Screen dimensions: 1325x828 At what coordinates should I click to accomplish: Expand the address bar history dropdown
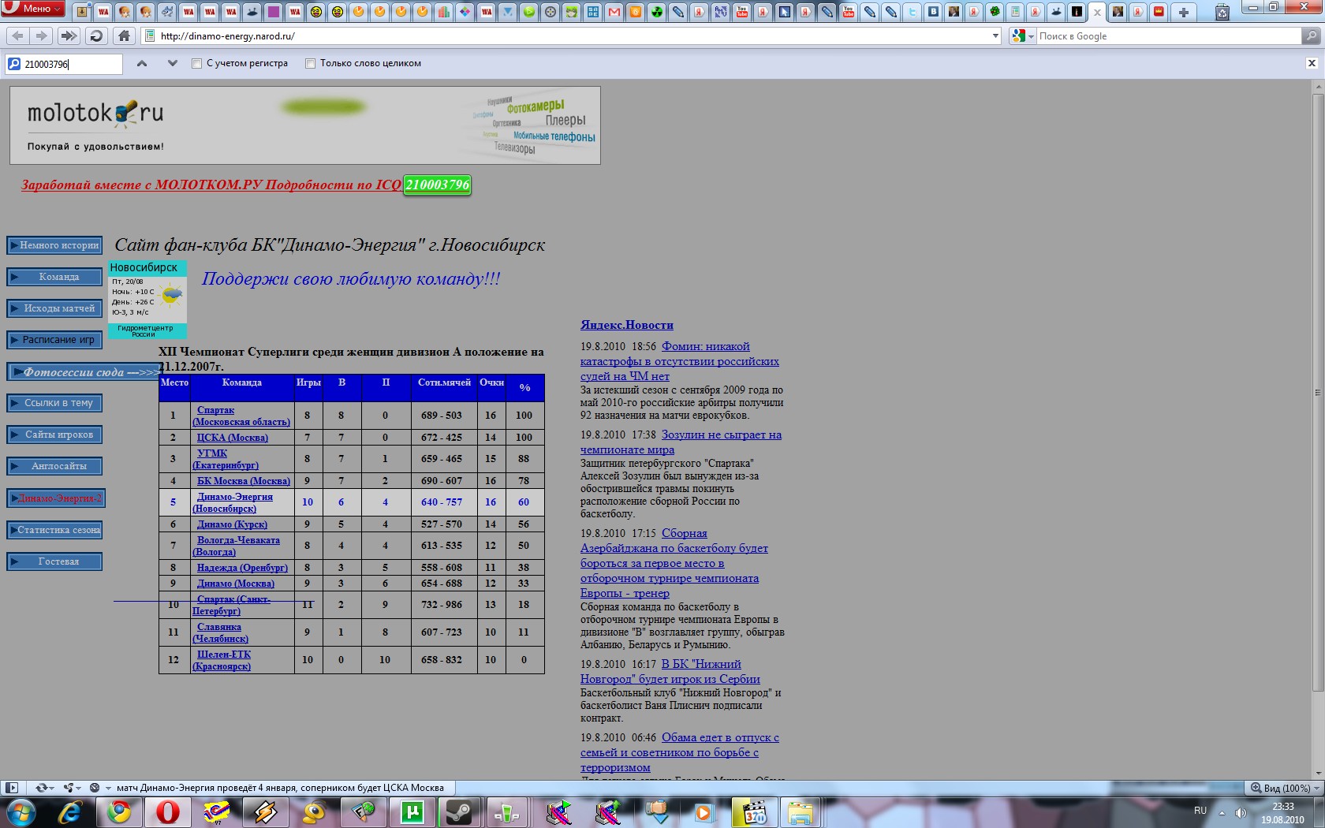tap(995, 36)
